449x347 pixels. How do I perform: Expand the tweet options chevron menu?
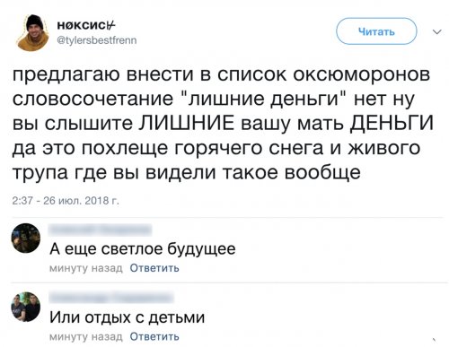click(x=437, y=31)
